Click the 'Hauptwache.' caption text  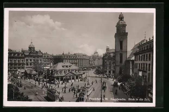pyautogui.click(x=118, y=99)
